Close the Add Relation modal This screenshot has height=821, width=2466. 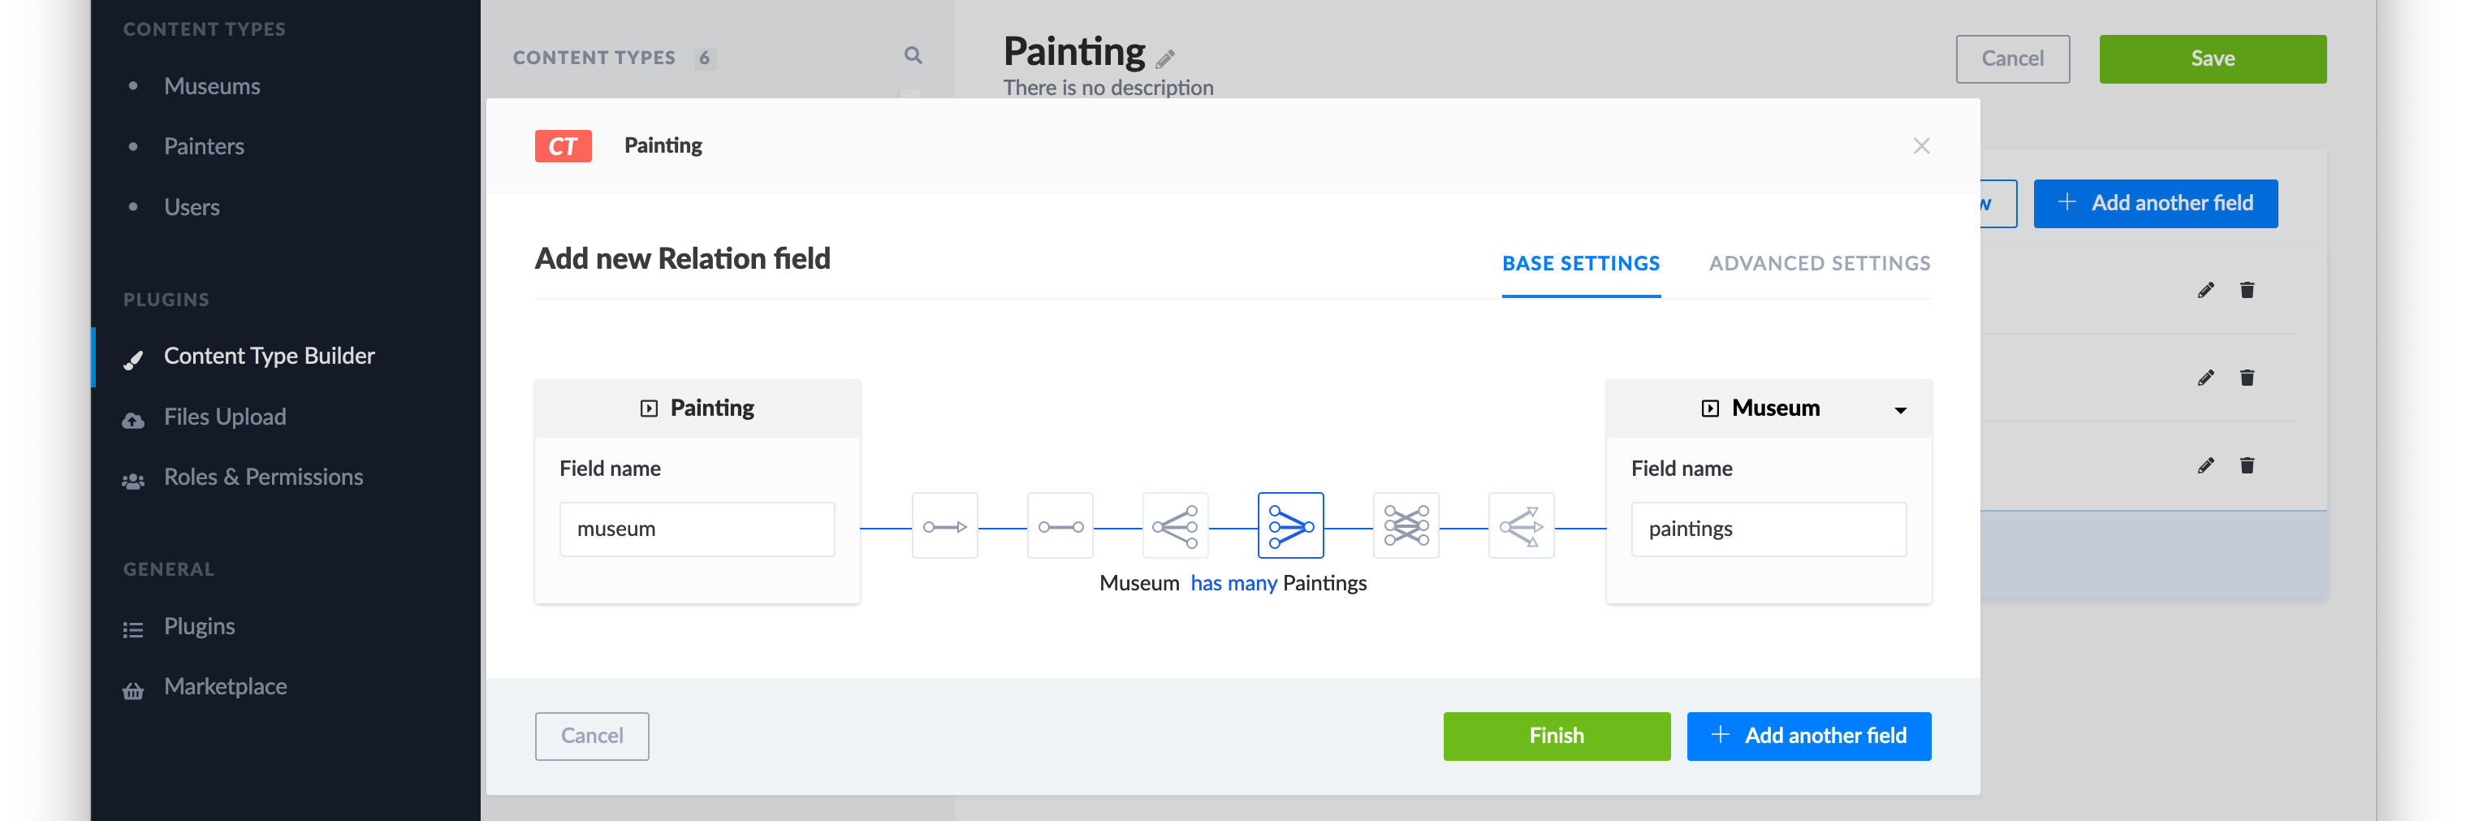pyautogui.click(x=1920, y=145)
